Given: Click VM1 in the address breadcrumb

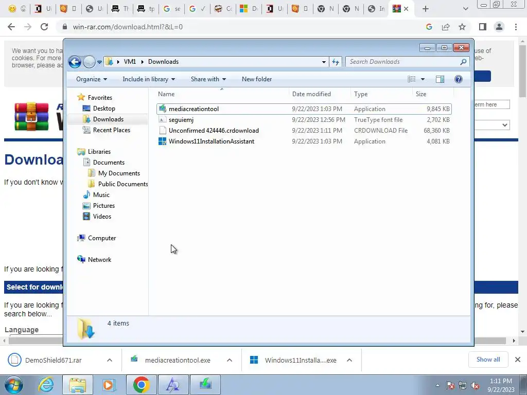Looking at the screenshot, I should click(x=130, y=62).
